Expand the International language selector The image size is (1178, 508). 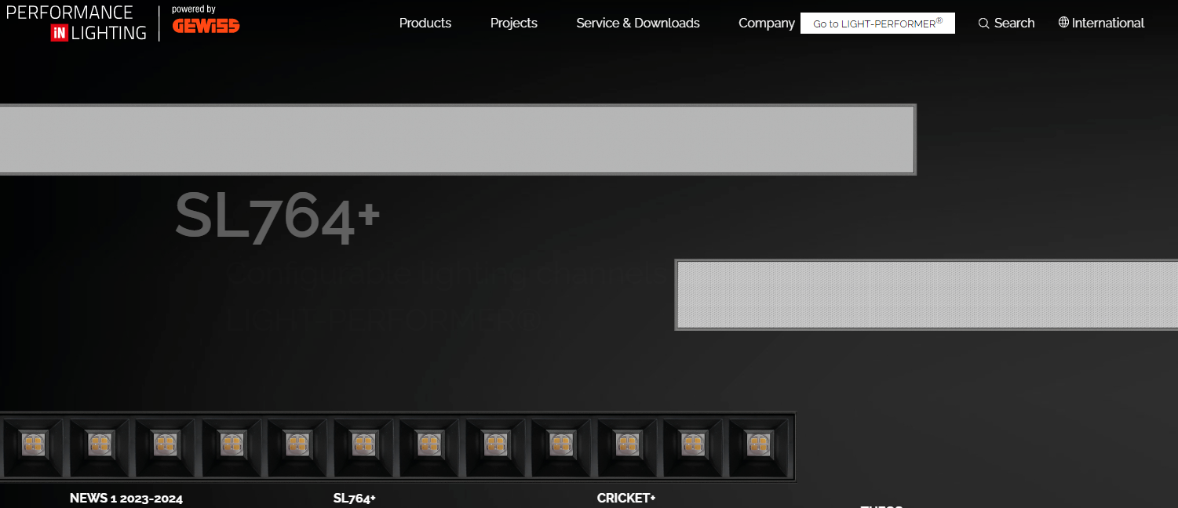1107,24
